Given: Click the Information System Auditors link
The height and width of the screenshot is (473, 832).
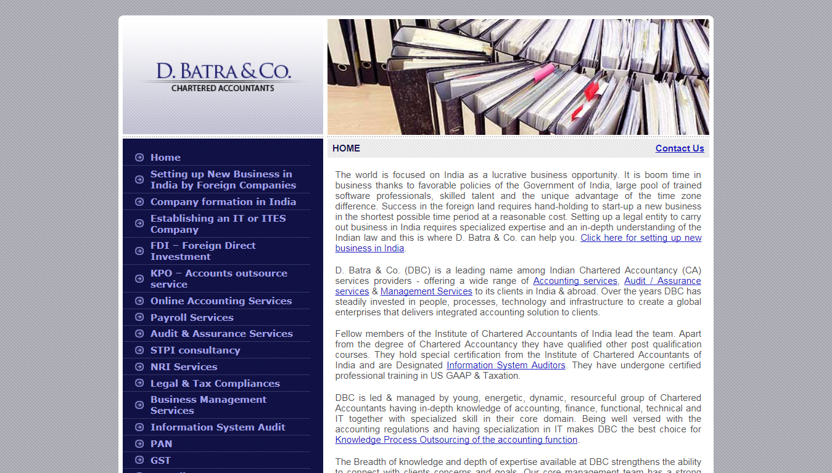Looking at the screenshot, I should tap(506, 365).
